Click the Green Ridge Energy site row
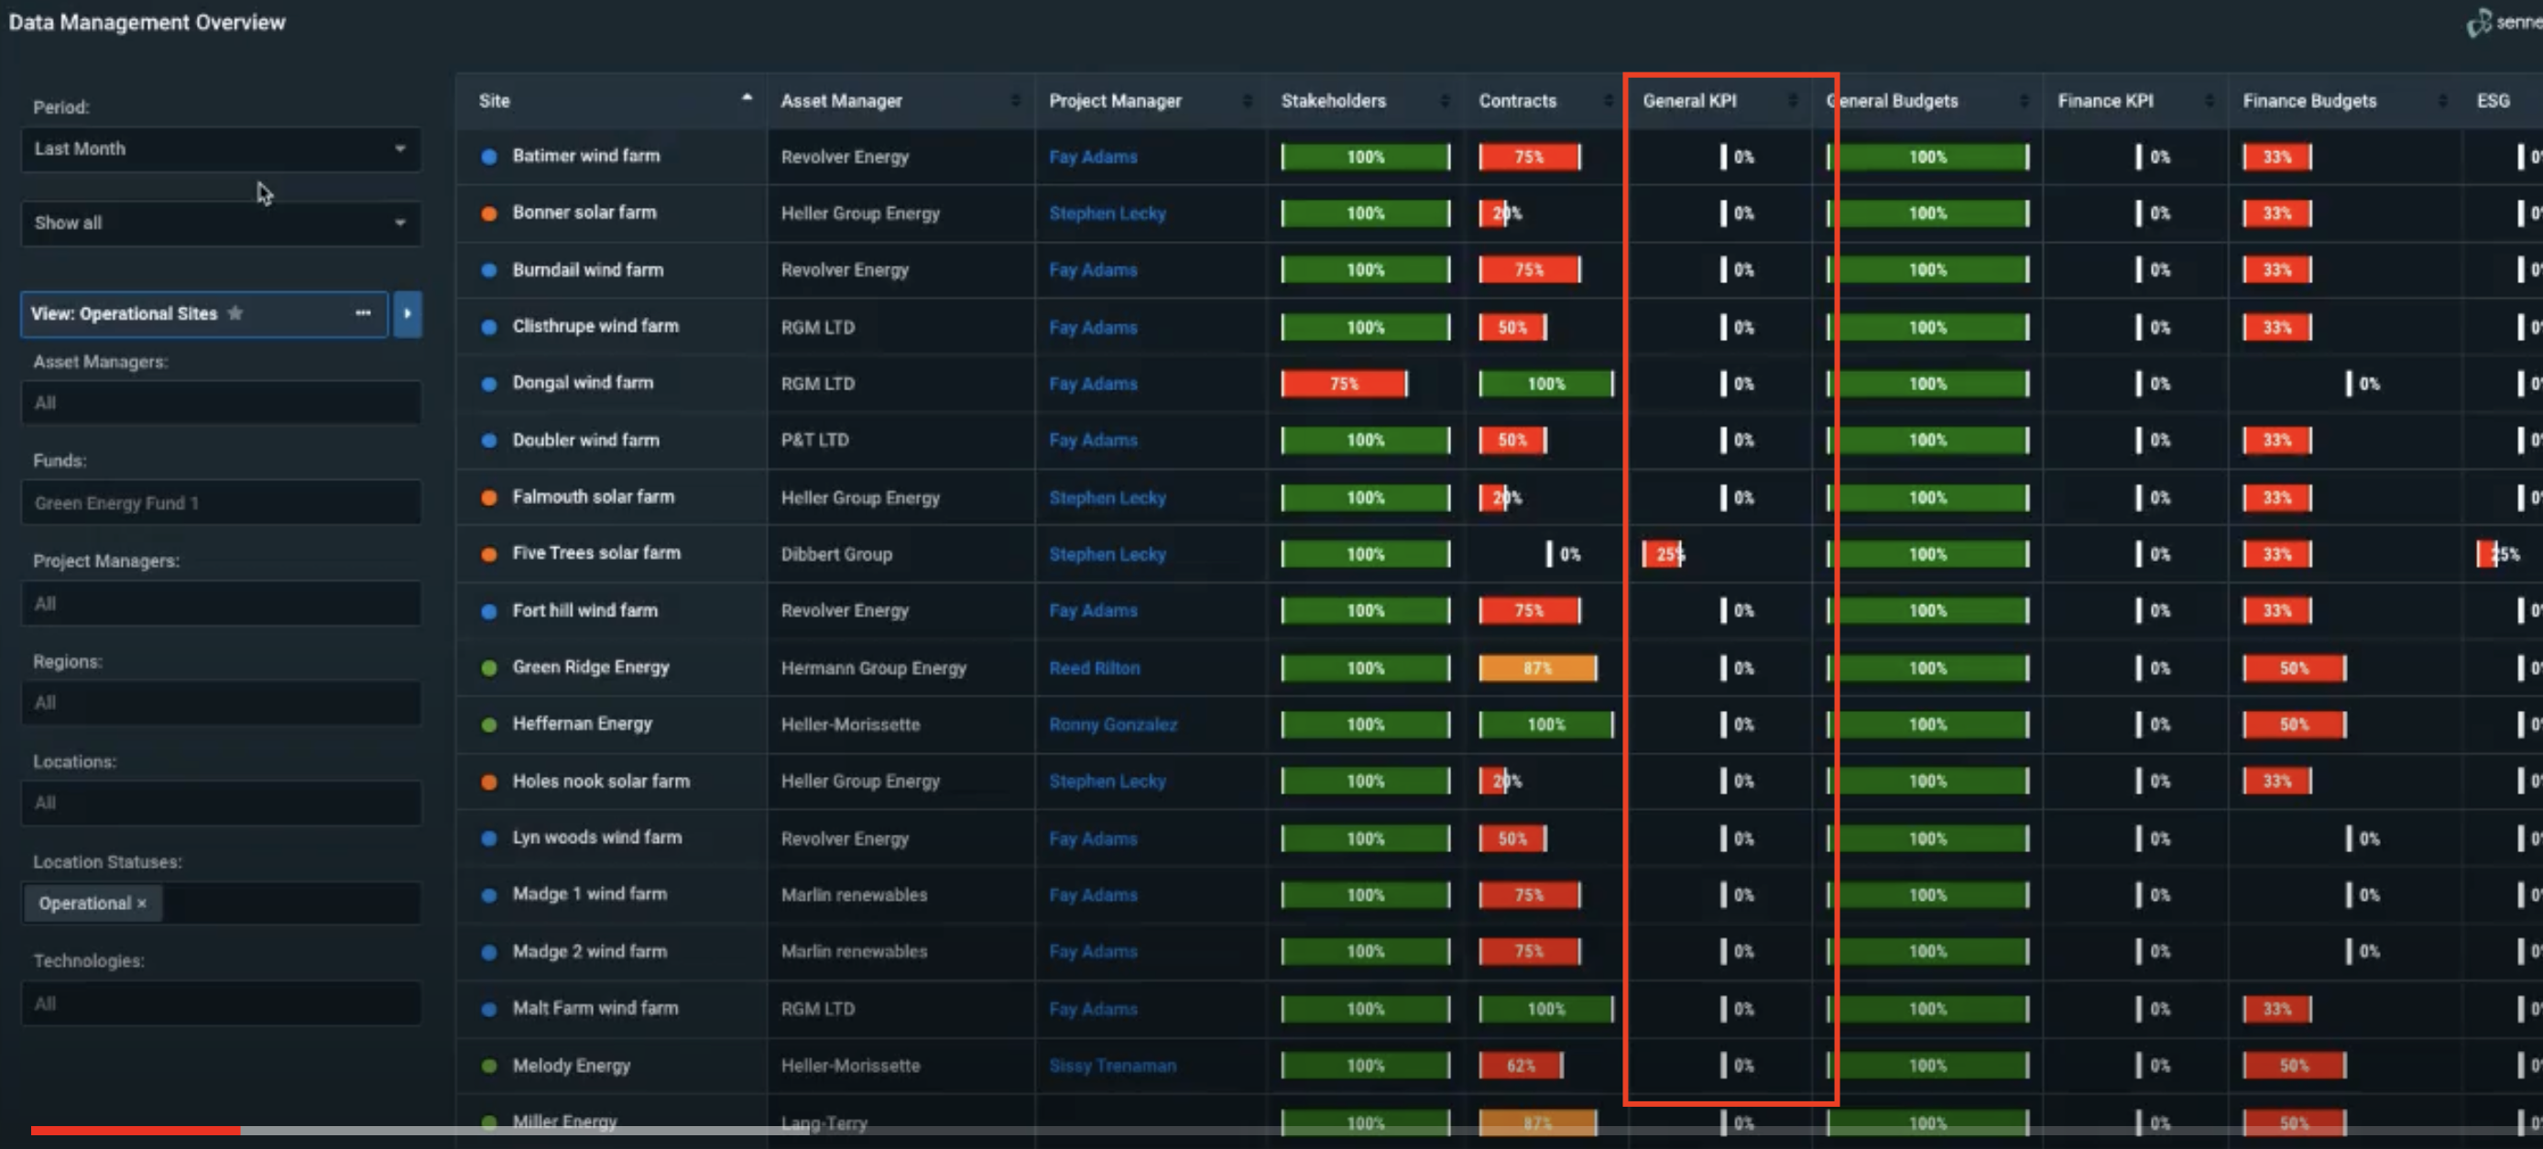Screen dimensions: 2543x1149 [590, 667]
